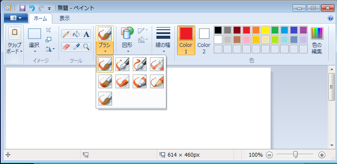Switch to the 表示 tab
Viewport: 337px width, 164px height.
[65, 19]
